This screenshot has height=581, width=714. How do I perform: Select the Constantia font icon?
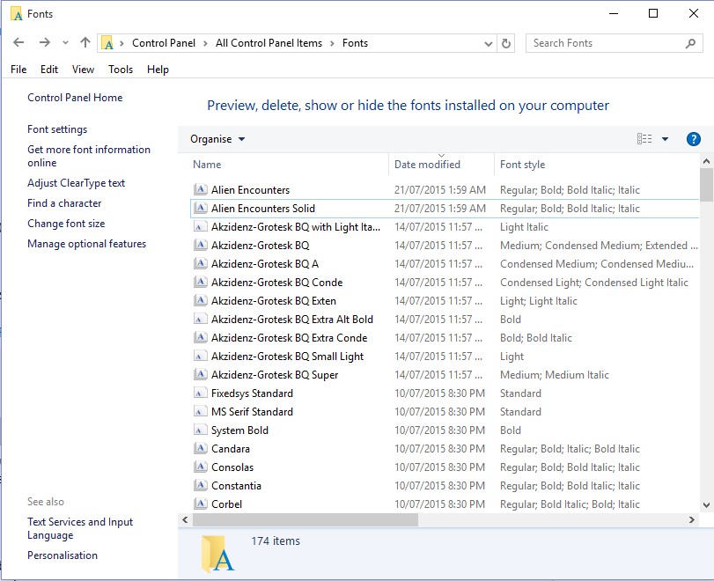tap(200, 485)
